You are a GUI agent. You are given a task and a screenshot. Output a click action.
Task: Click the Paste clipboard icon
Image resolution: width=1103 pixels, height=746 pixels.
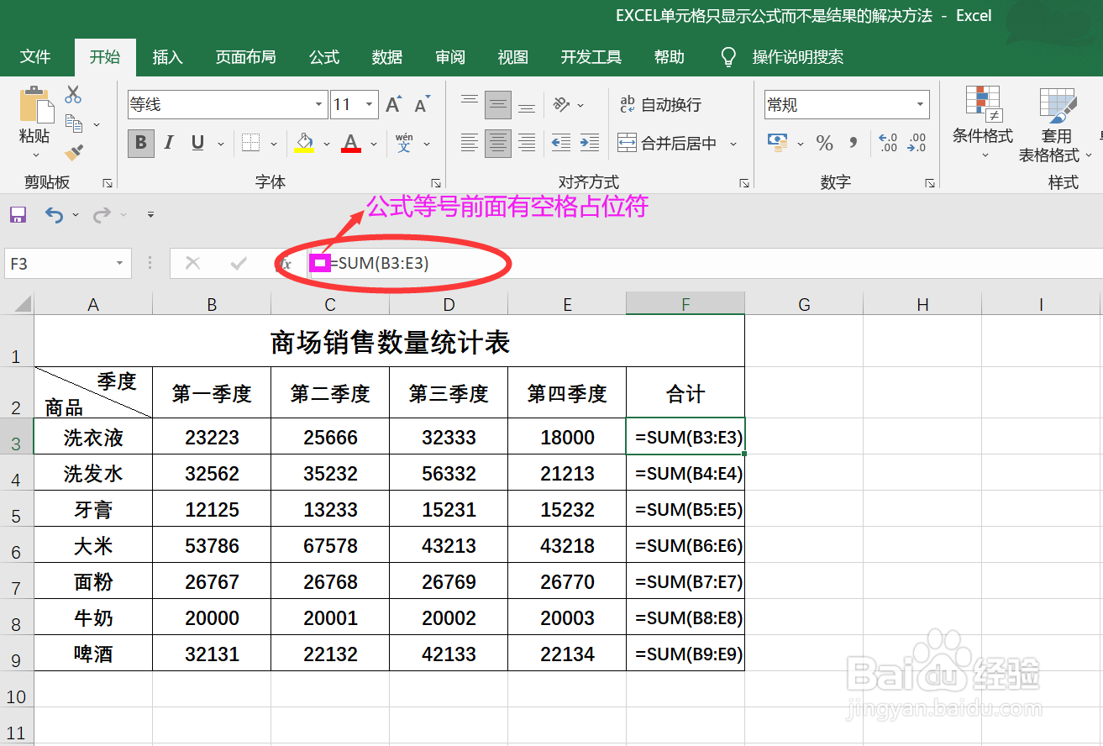coord(35,104)
